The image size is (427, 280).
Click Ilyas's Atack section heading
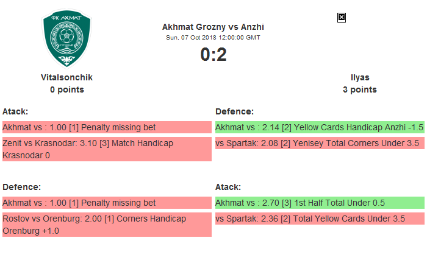point(228,187)
